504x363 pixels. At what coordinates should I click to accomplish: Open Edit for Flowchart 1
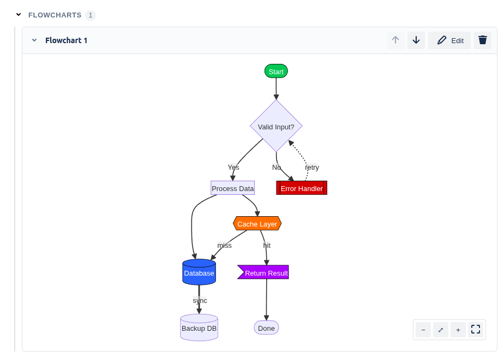click(449, 40)
